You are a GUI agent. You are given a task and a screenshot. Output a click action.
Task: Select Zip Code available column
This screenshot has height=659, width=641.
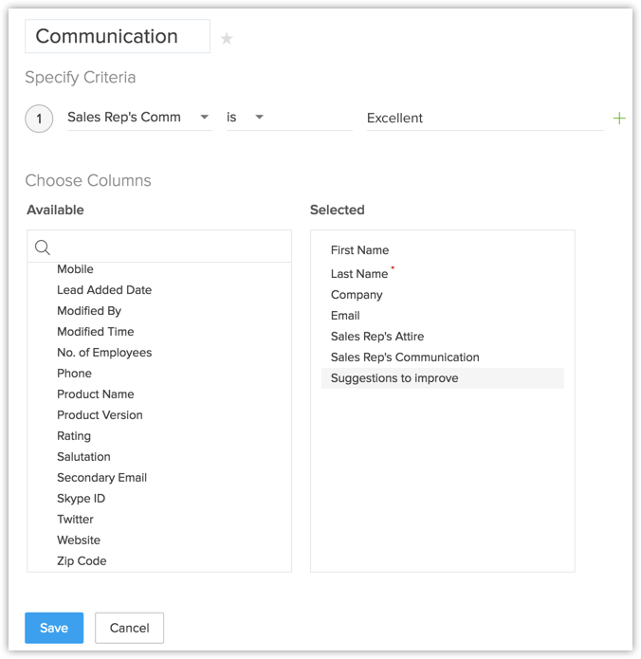click(x=82, y=561)
